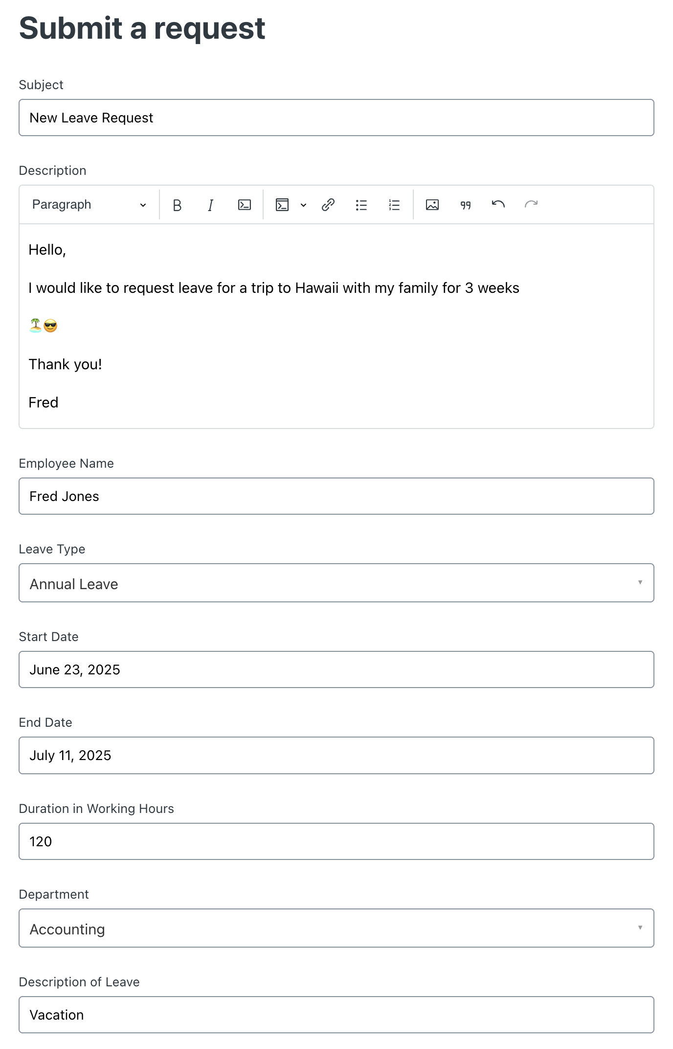Open the Department dropdown

[x=336, y=928]
